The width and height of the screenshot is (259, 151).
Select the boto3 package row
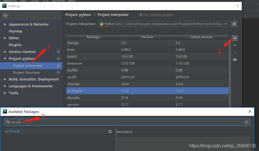[x=147, y=57]
